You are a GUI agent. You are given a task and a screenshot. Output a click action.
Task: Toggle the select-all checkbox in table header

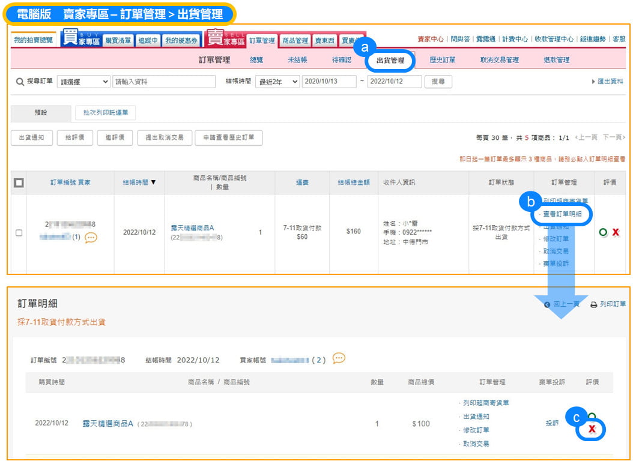(x=19, y=182)
